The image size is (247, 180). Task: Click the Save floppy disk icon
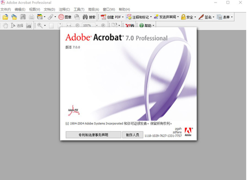click(x=23, y=17)
